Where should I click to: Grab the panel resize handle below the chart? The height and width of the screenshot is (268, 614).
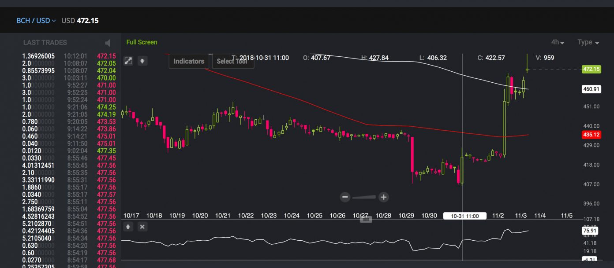tap(366, 220)
